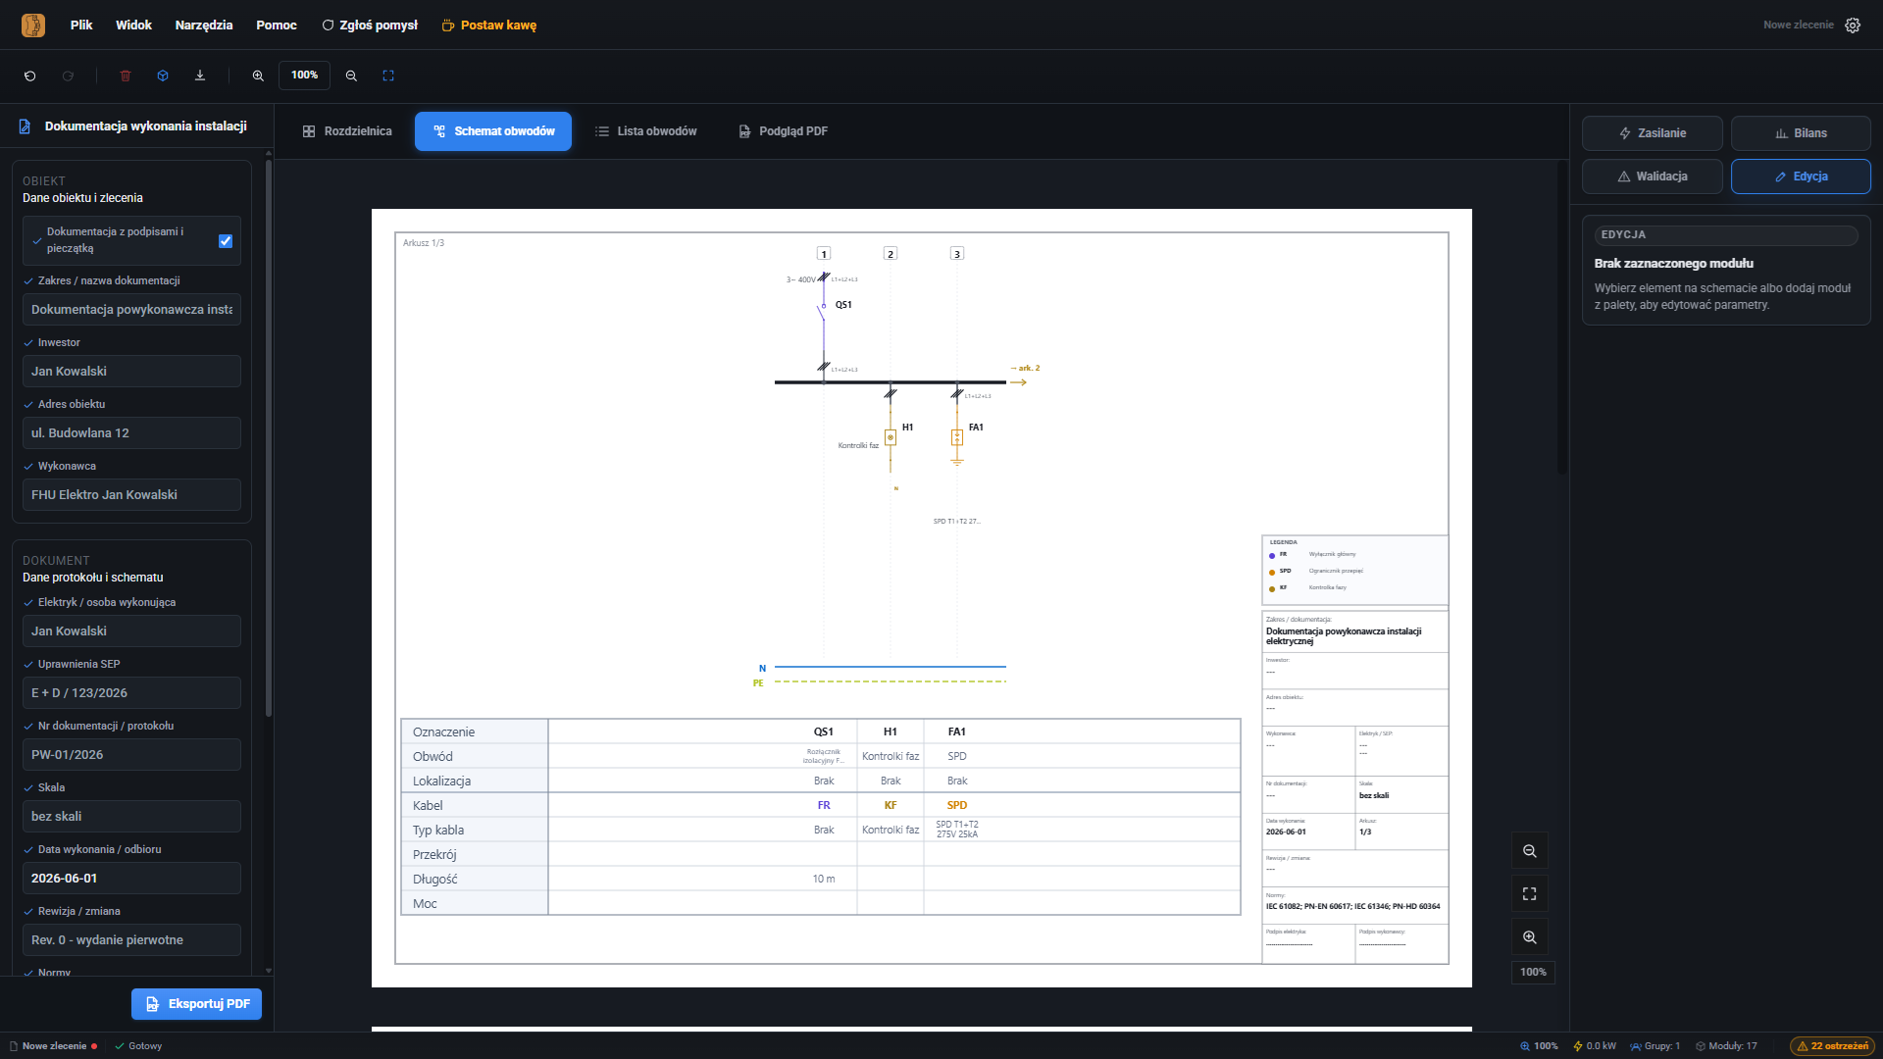The image size is (1883, 1059).
Task: Click the left panel scroll-down arrow
Action: pos(268,971)
